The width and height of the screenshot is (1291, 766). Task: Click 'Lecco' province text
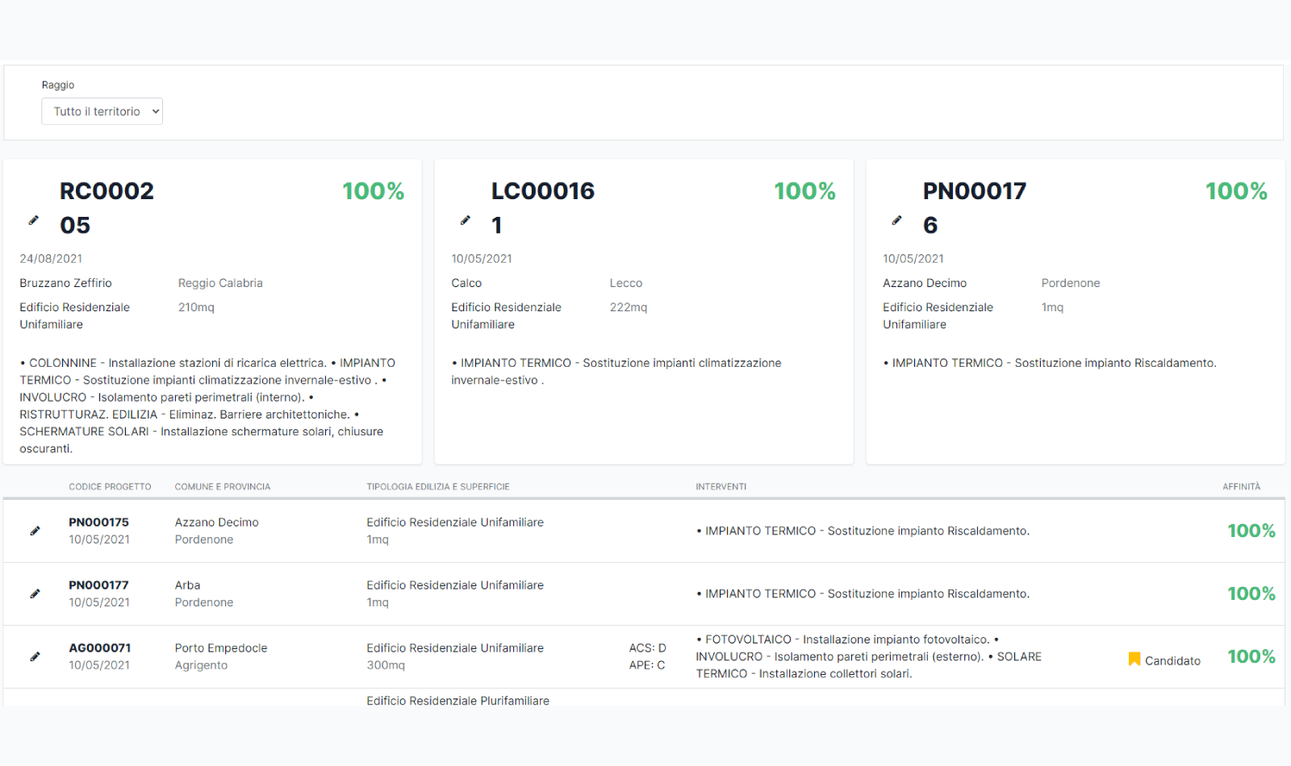(626, 283)
